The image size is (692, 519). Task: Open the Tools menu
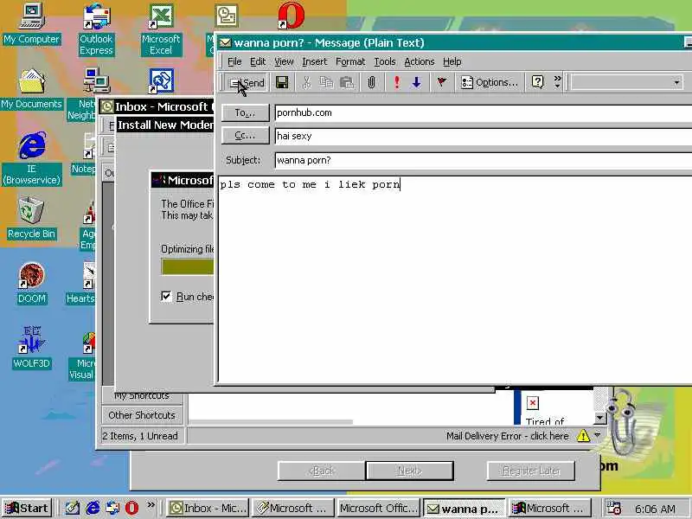385,61
